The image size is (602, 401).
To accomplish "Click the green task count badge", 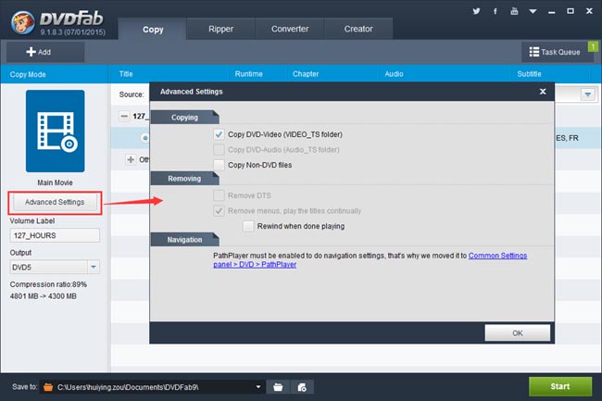I will click(x=593, y=46).
